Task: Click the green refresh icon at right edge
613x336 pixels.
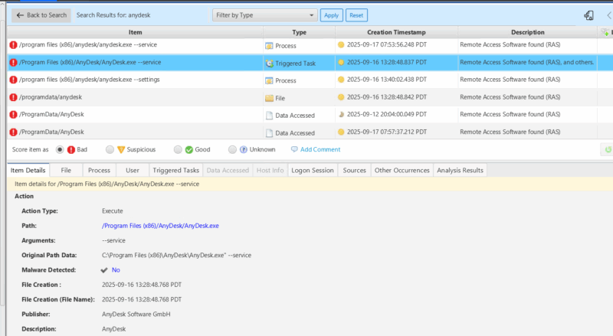Action: [x=608, y=149]
